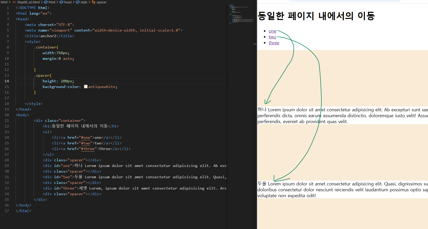The height and width of the screenshot is (229, 428).
Task: Click the div id="two" line in code
Action: pos(135,177)
